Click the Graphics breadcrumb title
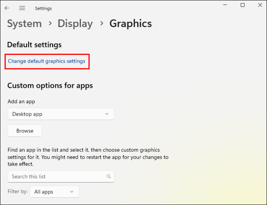 pyautogui.click(x=131, y=24)
